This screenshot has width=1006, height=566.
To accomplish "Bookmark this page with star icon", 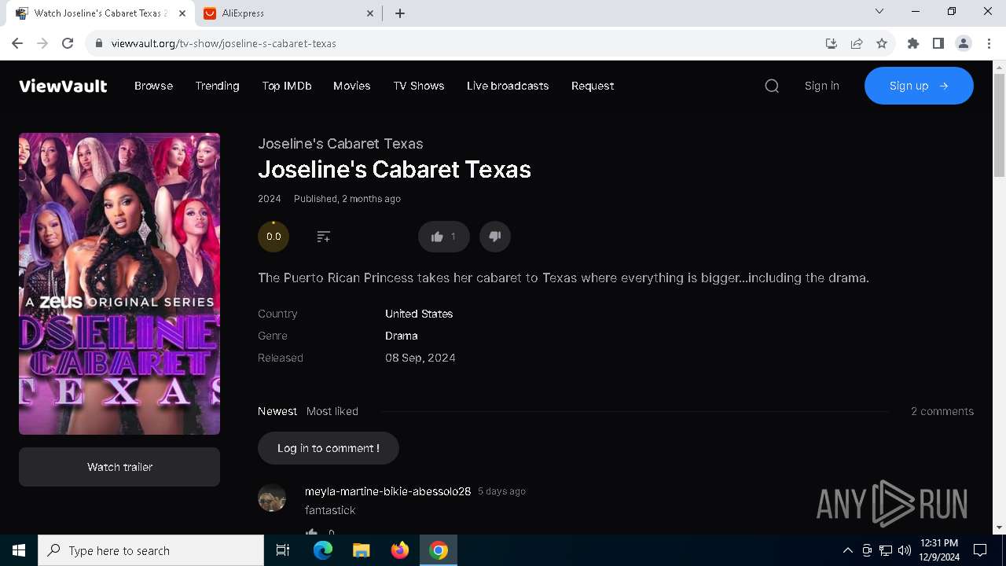I will [882, 43].
